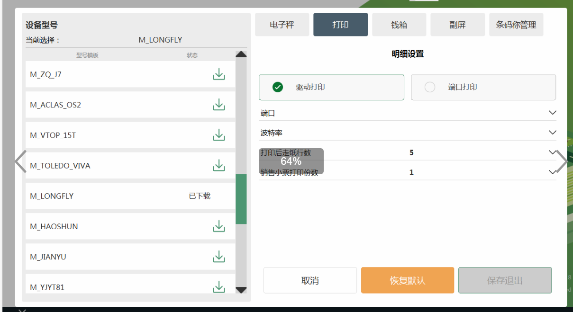The image size is (573, 312).
Task: Click the scroll down arrow of model list
Action: [241, 290]
